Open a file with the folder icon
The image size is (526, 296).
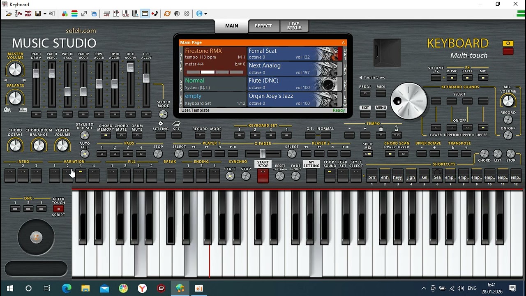click(x=9, y=14)
